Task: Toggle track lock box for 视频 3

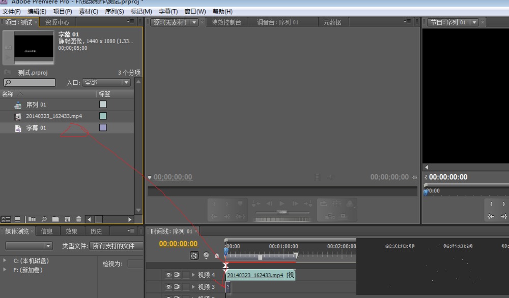Action: [186, 287]
